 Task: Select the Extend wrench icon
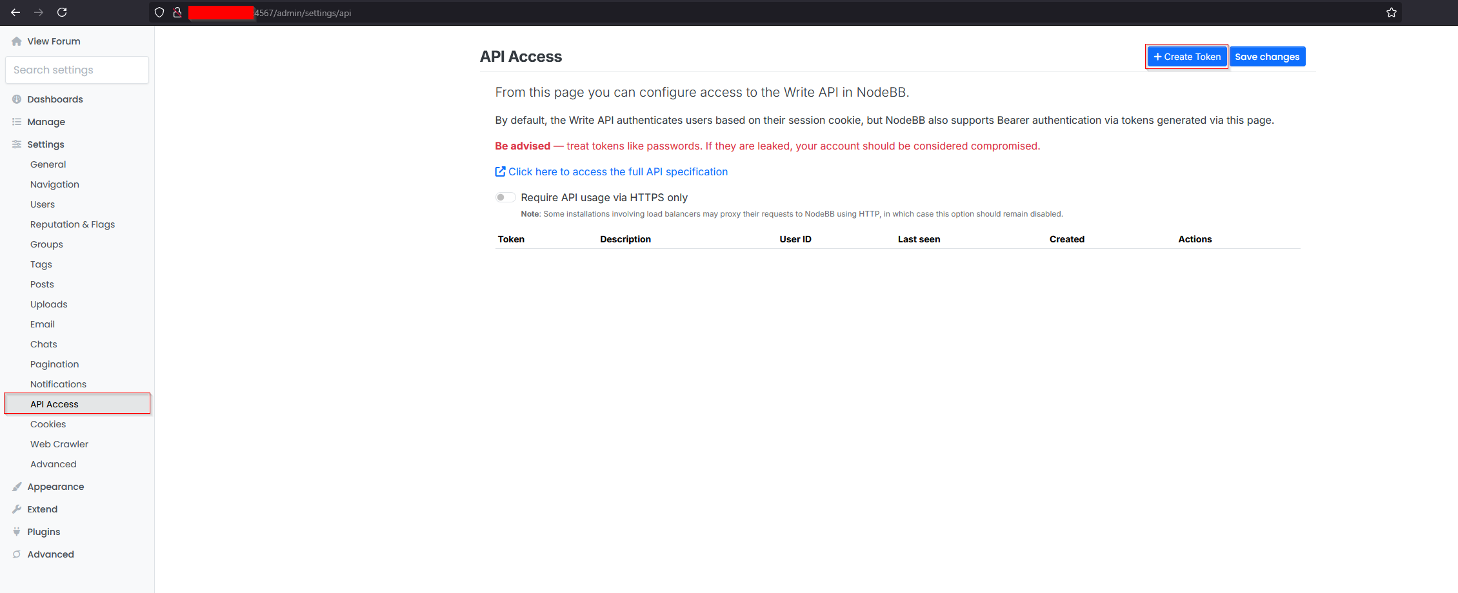tap(16, 509)
